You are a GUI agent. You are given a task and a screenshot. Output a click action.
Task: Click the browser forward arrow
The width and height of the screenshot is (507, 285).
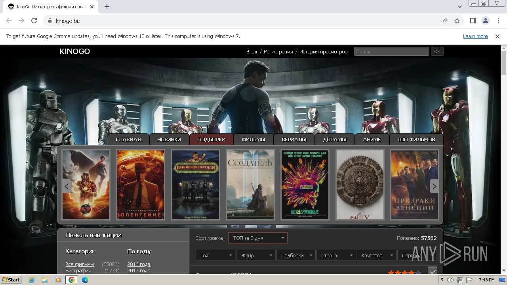21,21
